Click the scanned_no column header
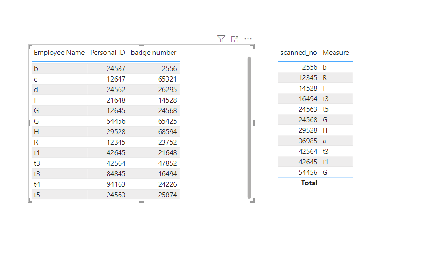Viewport: 432px width, 271px height. tap(299, 53)
